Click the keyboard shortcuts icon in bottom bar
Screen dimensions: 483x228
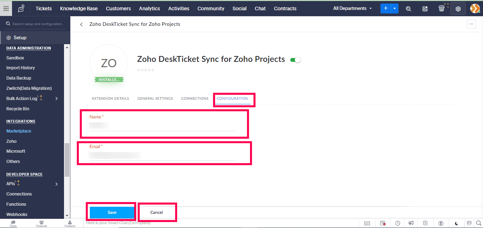[x=367, y=223]
